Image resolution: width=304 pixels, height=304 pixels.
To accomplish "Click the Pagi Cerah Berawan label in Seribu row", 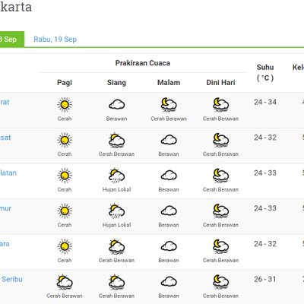I will click(x=65, y=296).
